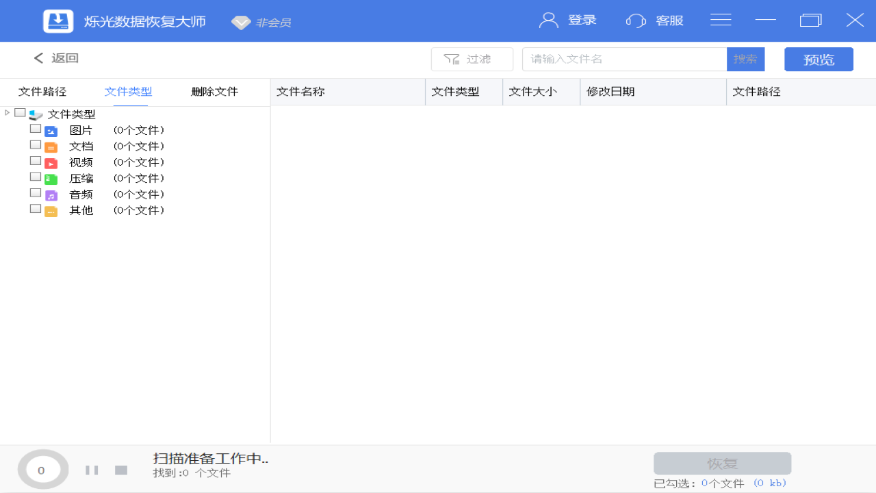Enable the 音频 checkbox

[x=35, y=192]
